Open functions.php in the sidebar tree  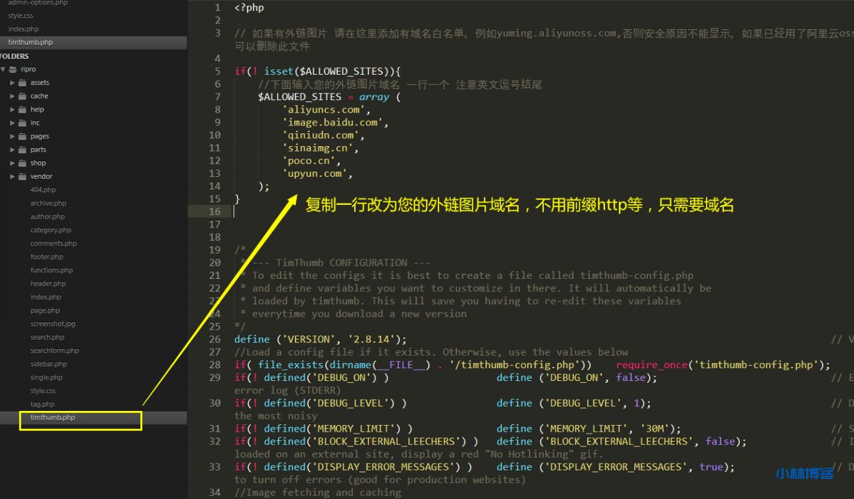51,270
